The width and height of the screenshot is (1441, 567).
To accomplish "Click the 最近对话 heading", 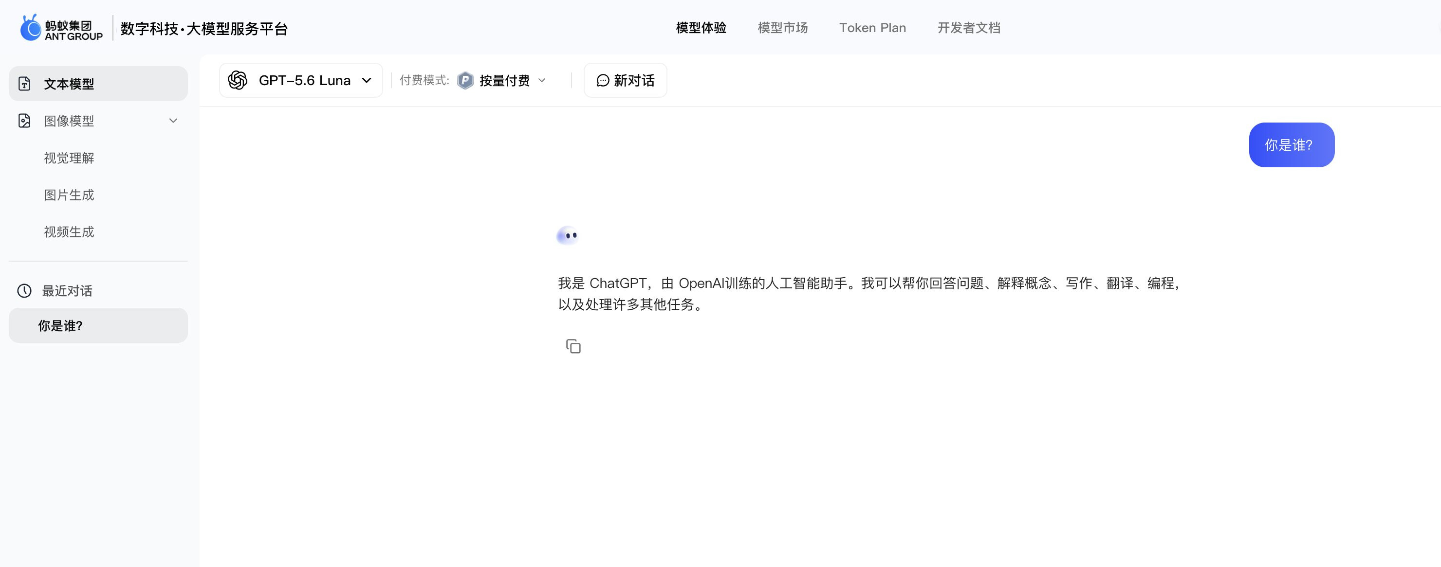I will [x=67, y=290].
